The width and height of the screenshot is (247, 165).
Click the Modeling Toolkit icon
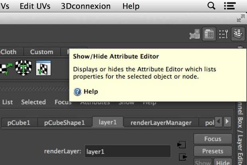coord(194,35)
